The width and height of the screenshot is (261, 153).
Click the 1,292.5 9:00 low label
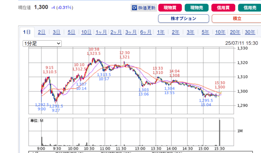[42, 107]
